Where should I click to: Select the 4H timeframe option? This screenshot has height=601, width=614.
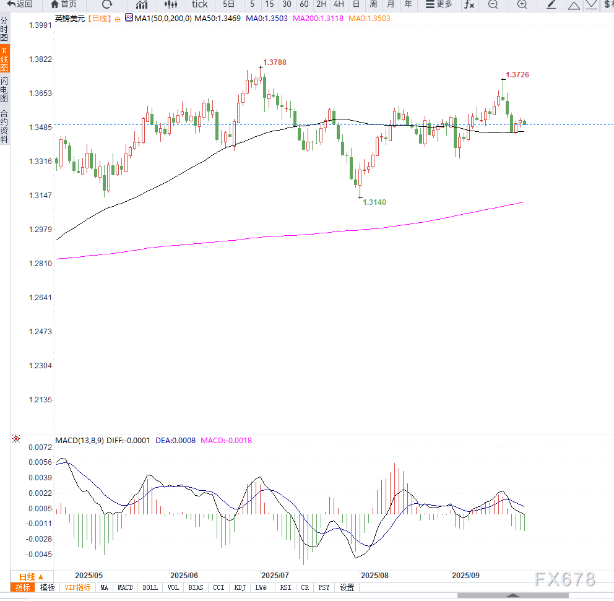tap(338, 5)
